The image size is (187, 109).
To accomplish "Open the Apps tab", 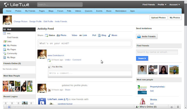I will click(132, 11).
